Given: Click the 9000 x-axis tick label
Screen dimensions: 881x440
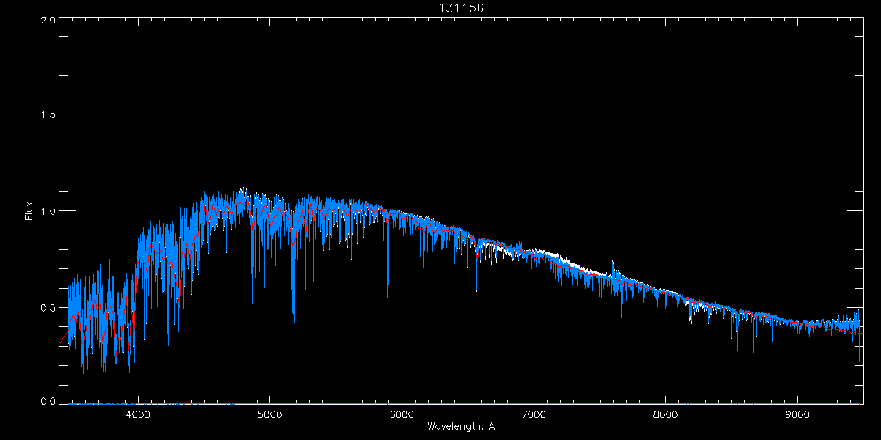Looking at the screenshot, I should [x=797, y=413].
